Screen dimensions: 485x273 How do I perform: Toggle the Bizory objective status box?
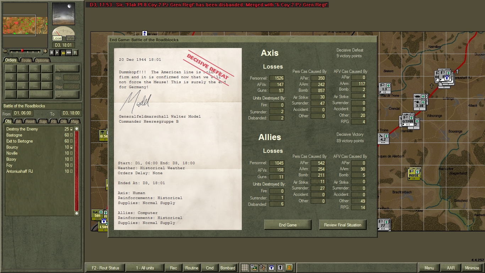click(x=71, y=159)
